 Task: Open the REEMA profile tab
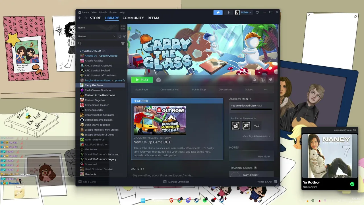pyautogui.click(x=154, y=18)
